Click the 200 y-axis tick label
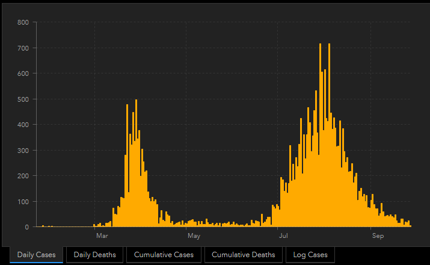The height and width of the screenshot is (265, 430). point(23,176)
